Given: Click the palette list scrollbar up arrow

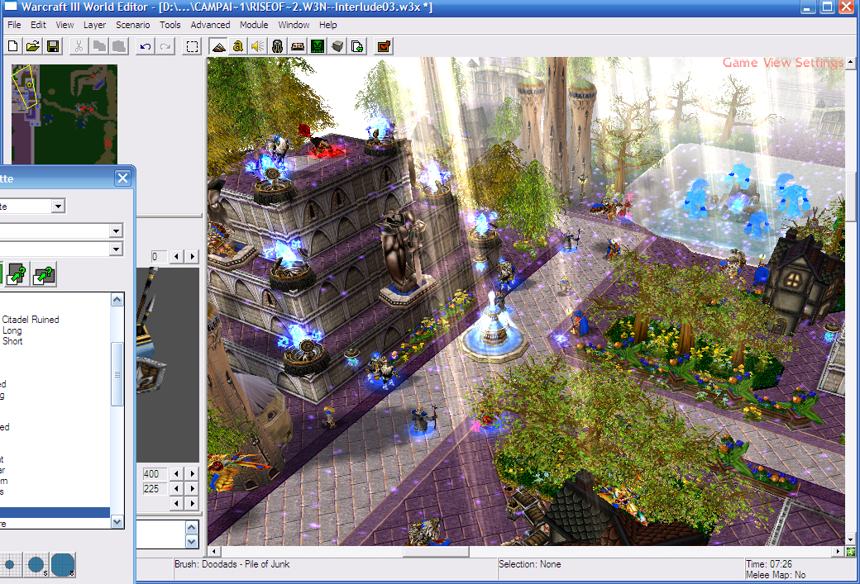Looking at the screenshot, I should point(117,300).
